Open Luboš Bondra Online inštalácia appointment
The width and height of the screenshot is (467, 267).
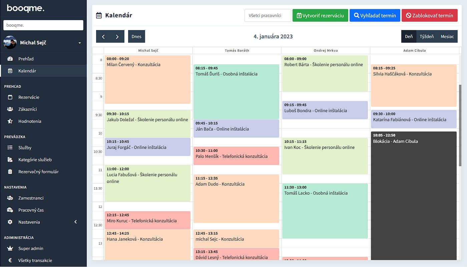pos(325,110)
